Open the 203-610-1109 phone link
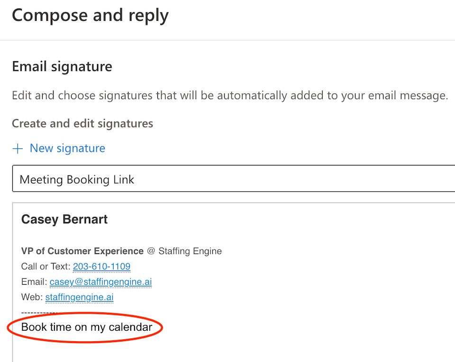Viewport: 455px width, 362px height. (x=101, y=266)
